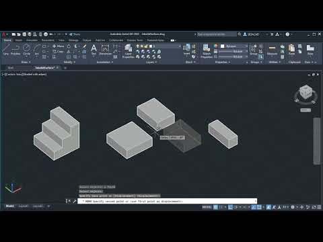The width and height of the screenshot is (323, 242).
Task: Expand the Block panel
Action: coord(190,62)
